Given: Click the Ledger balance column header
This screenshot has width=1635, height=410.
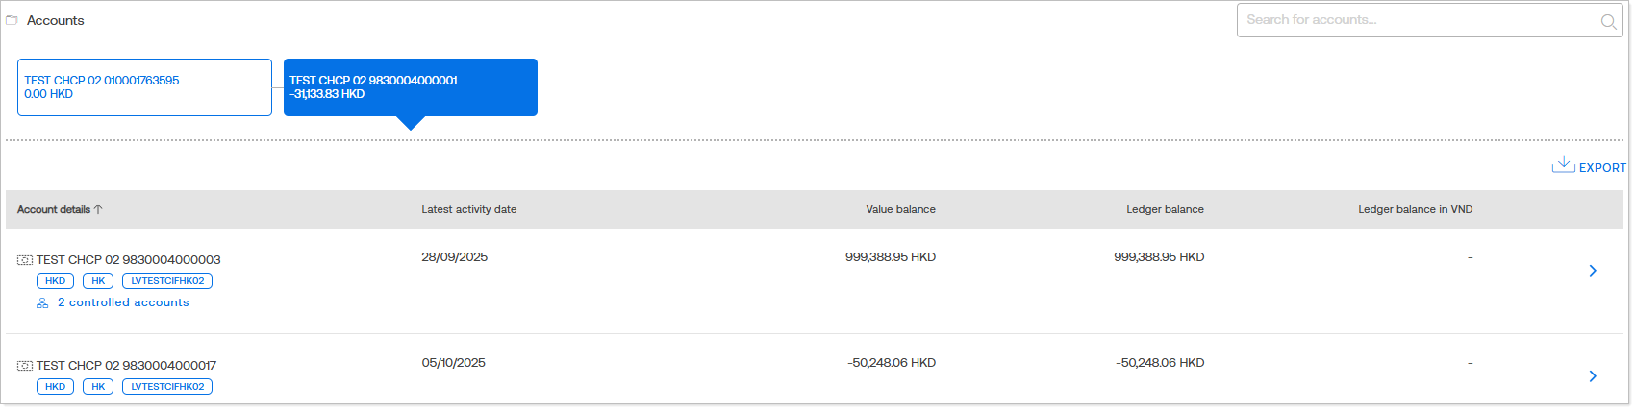Looking at the screenshot, I should point(1165,209).
